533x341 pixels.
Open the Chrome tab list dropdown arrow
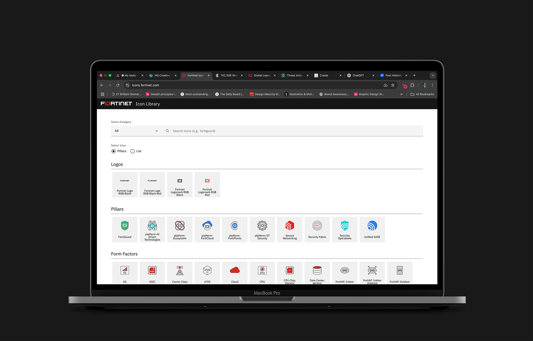coord(433,75)
